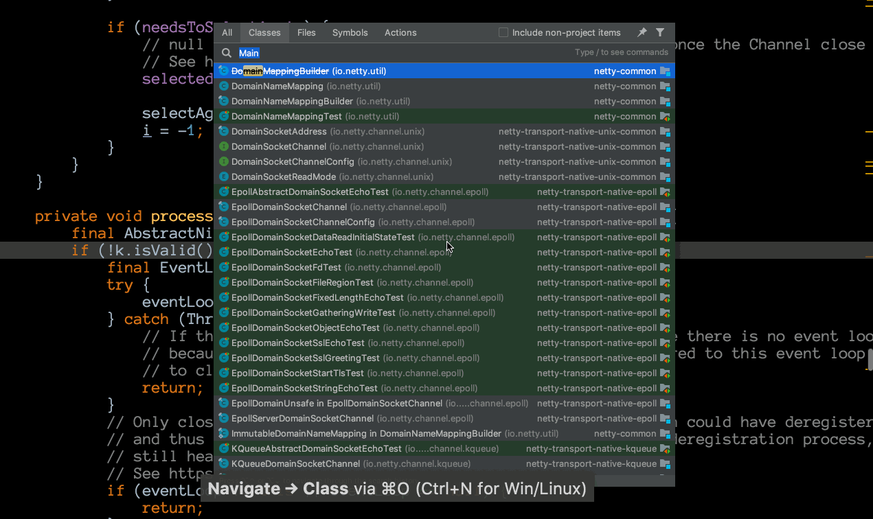Image resolution: width=873 pixels, height=519 pixels.
Task: Open EpollDomainSocketChannel (io.netty.channel.epoll) result
Action: pos(444,207)
